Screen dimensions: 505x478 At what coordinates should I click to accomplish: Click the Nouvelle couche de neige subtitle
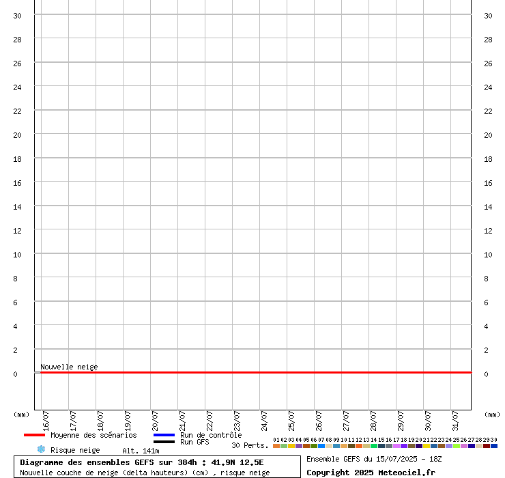(x=145, y=473)
